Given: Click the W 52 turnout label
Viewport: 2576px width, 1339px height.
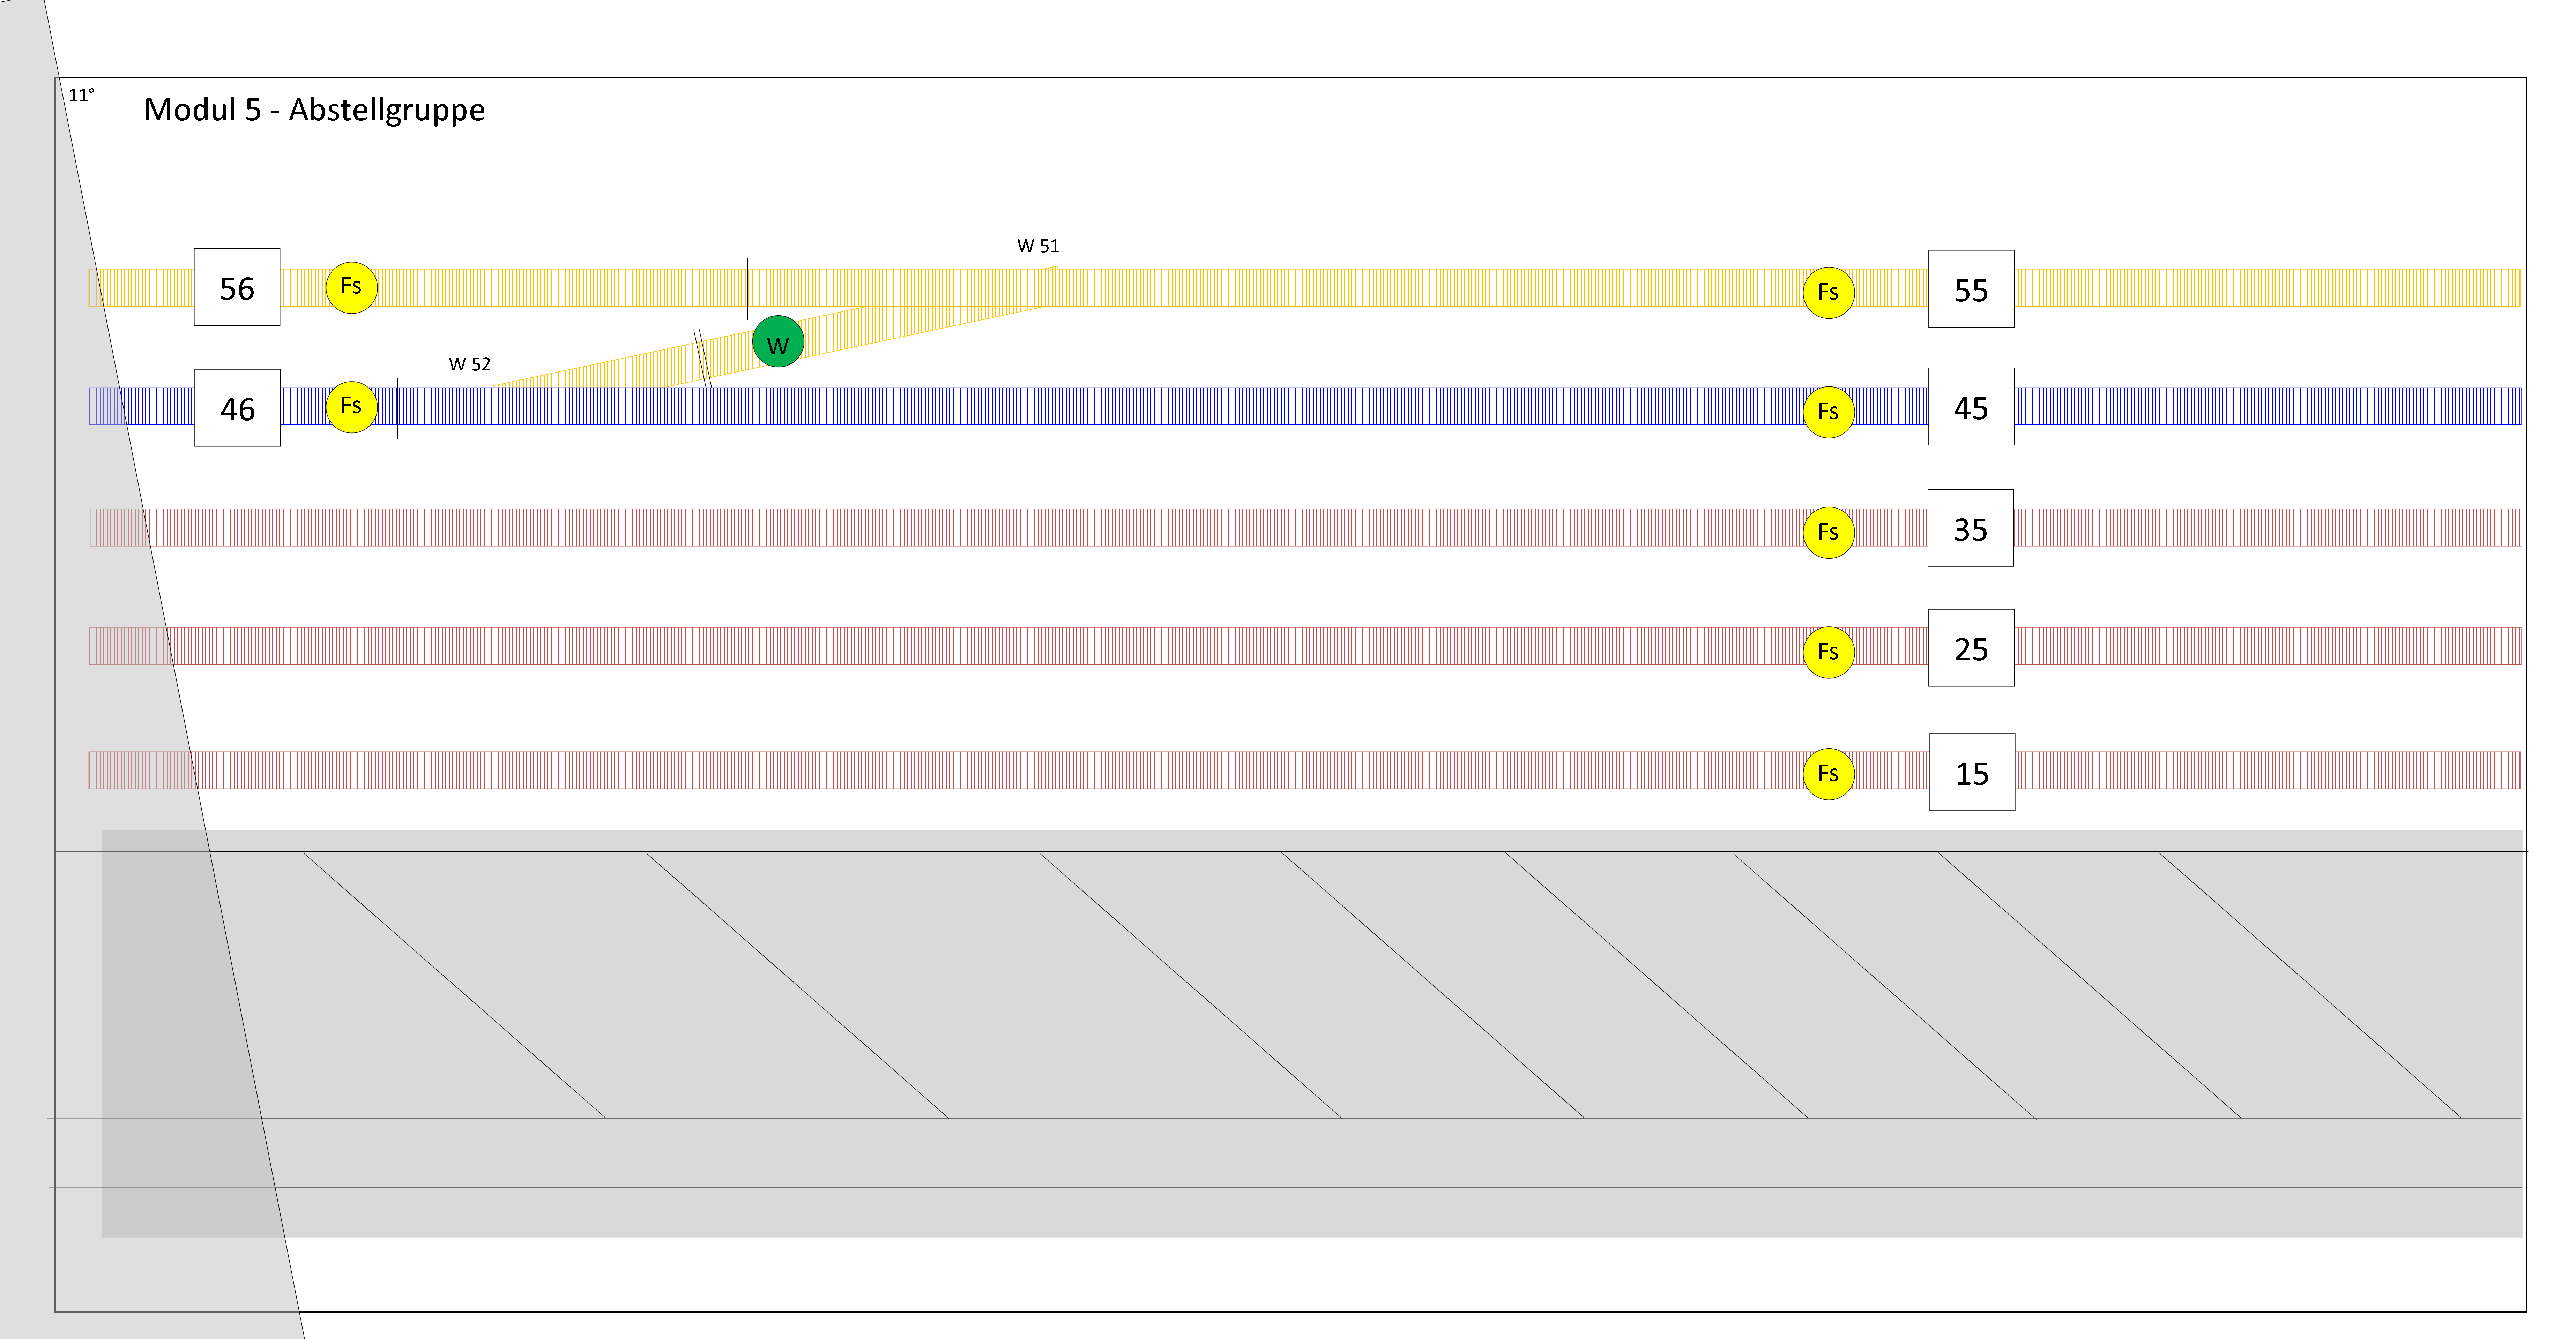Looking at the screenshot, I should pos(470,364).
